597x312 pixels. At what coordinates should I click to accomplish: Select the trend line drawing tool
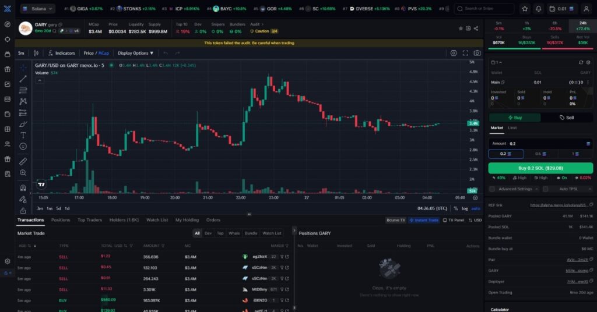(23, 79)
